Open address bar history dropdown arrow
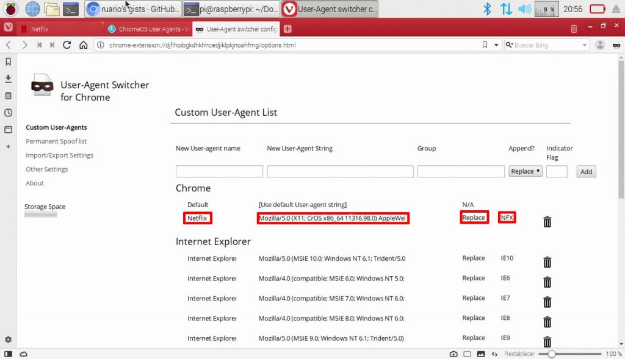The image size is (625, 359). (x=496, y=45)
